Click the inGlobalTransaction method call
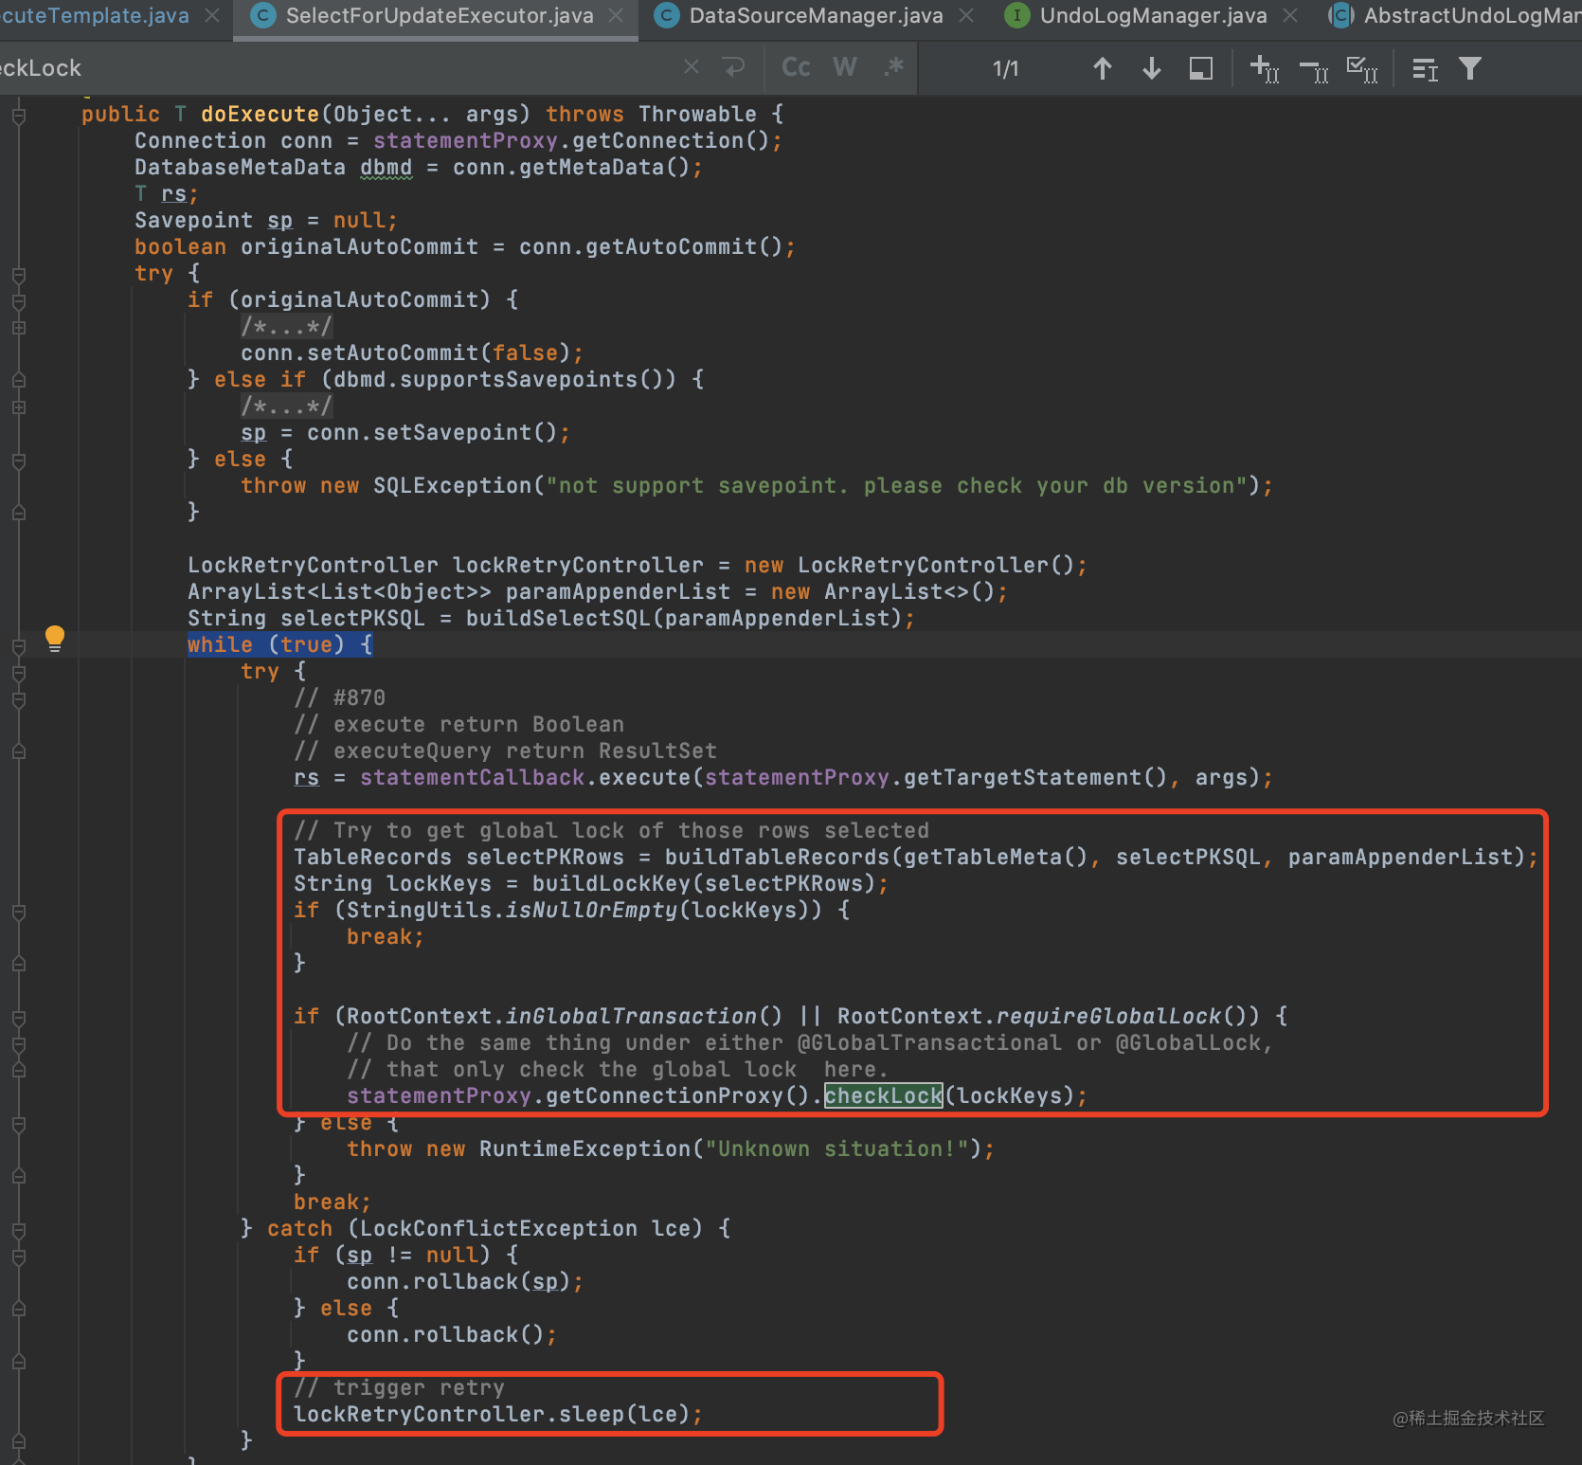The height and width of the screenshot is (1465, 1582). 631,1016
